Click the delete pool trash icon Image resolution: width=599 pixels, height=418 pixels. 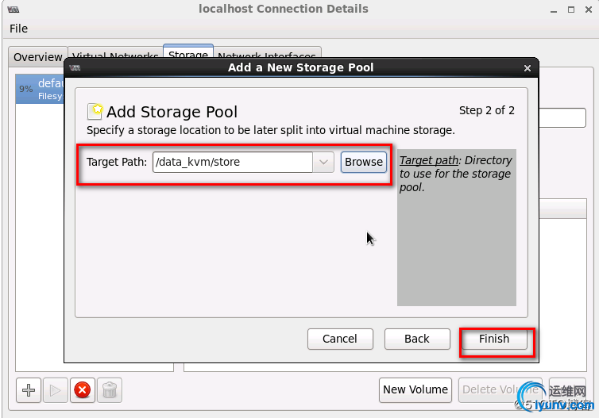[109, 389]
